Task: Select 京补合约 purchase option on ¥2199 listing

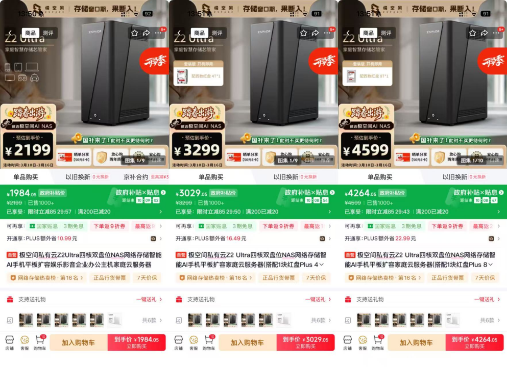Action: coord(136,177)
